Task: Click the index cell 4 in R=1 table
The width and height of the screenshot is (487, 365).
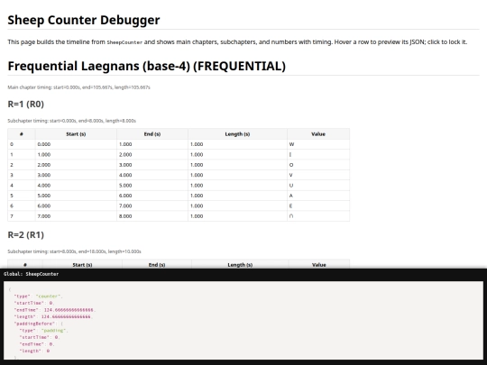Action: coord(22,186)
